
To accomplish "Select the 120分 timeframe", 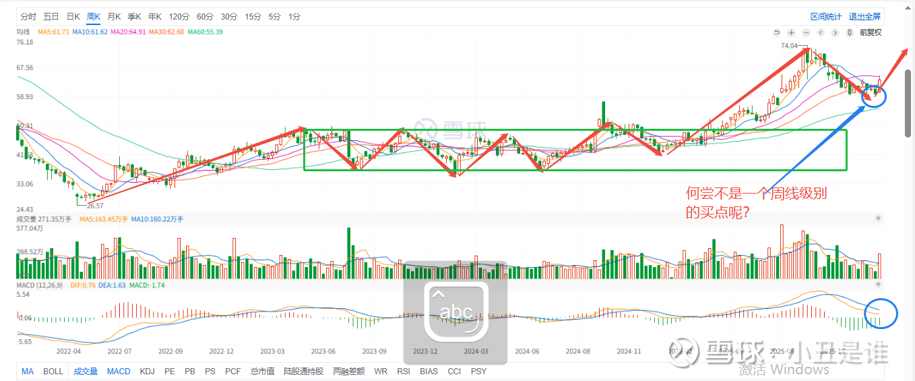I will [x=179, y=16].
